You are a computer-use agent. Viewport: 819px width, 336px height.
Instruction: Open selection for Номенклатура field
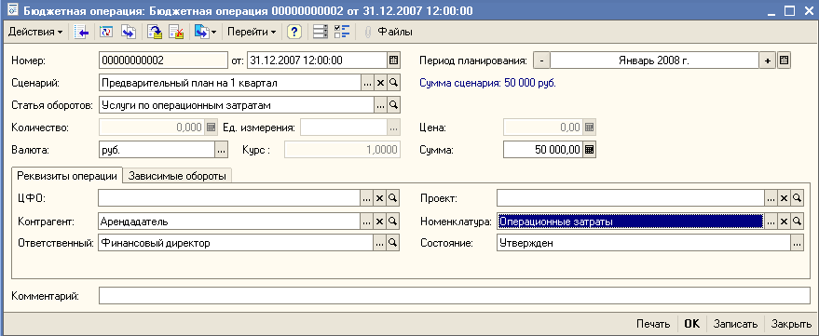(x=771, y=222)
